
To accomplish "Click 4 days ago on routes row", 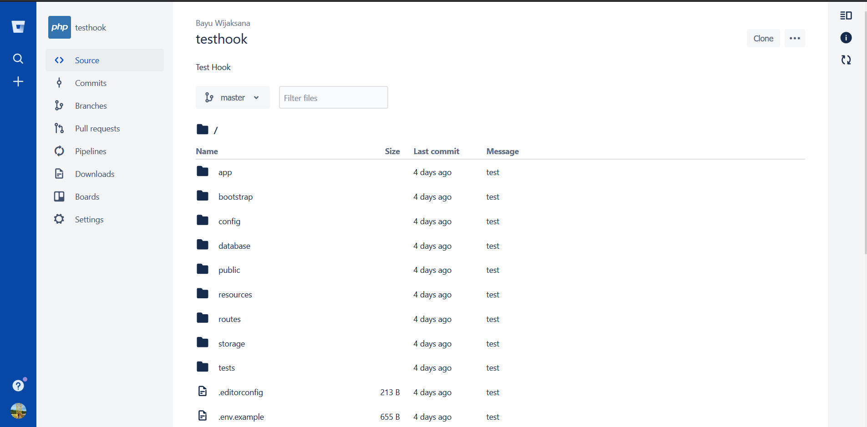I will [432, 319].
